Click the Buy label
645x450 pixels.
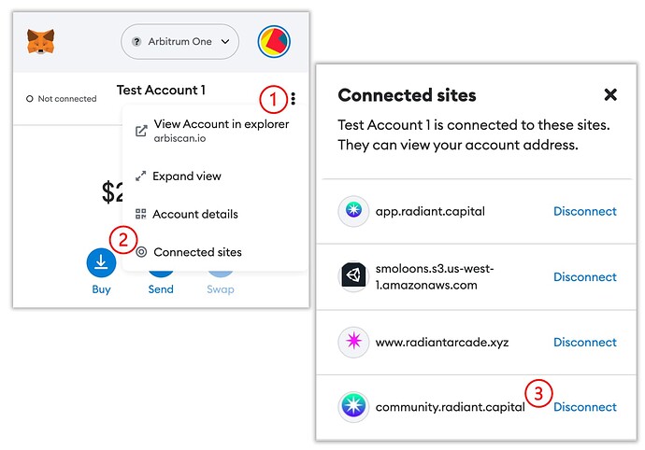101,289
